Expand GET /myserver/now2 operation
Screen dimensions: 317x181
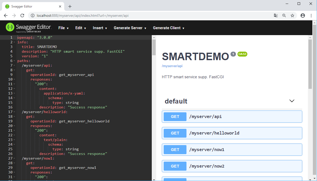pos(232,166)
